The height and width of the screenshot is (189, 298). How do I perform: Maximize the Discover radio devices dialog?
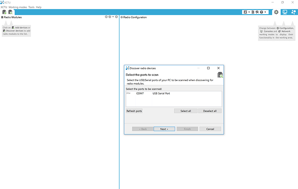click(x=208, y=68)
